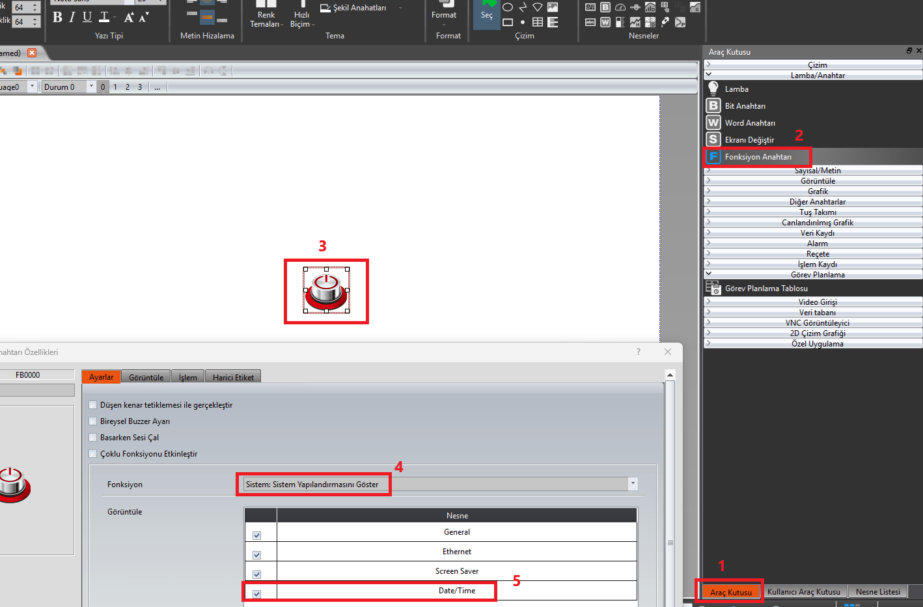The width and height of the screenshot is (923, 607).
Task: Pick the Bit Anahtarı tool icon
Action: pos(713,106)
